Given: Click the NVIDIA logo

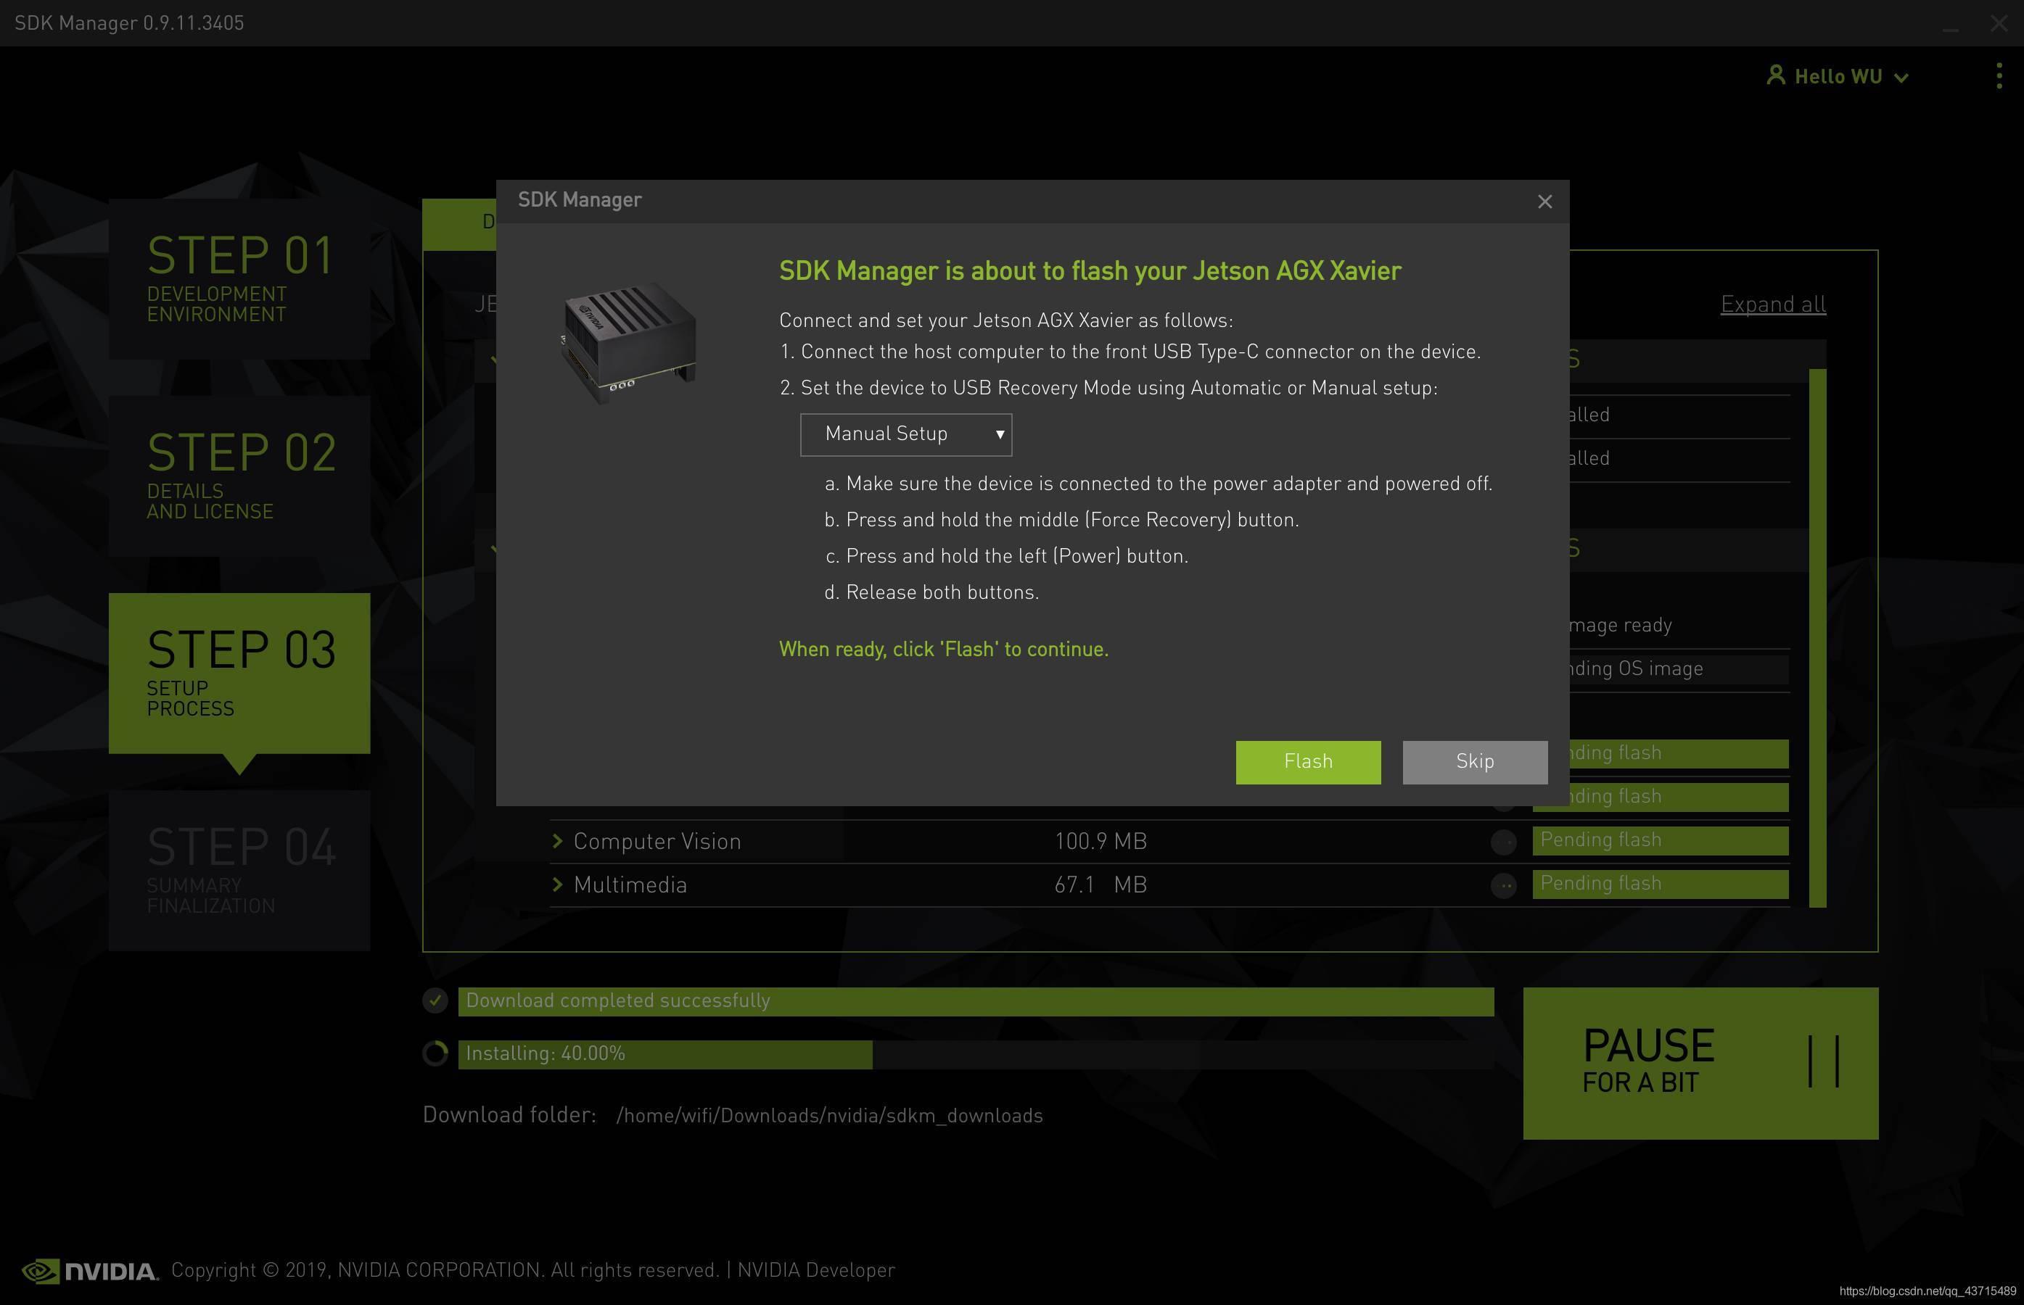Looking at the screenshot, I should click(x=90, y=1271).
